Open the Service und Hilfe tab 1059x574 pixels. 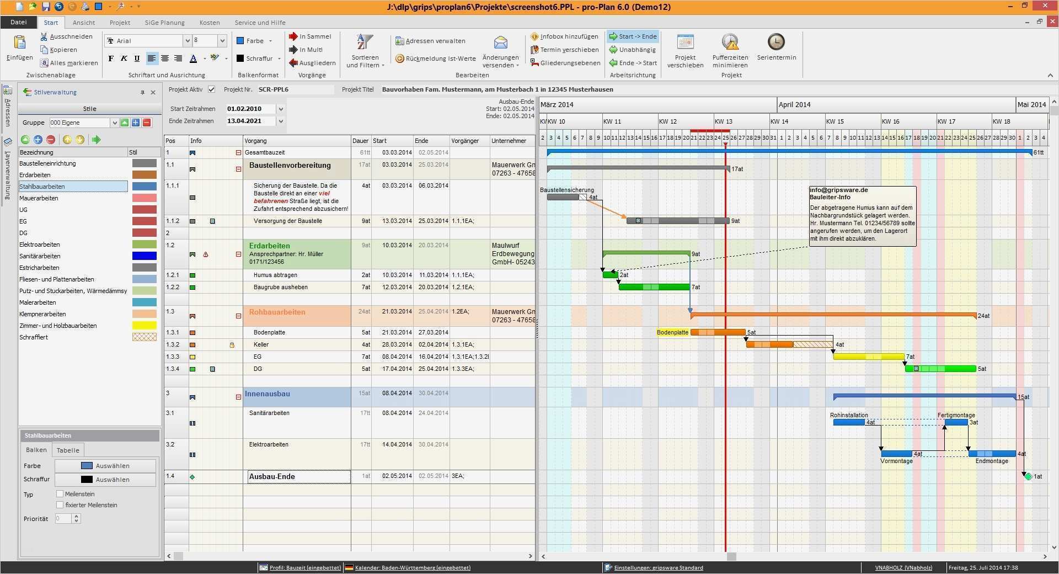coord(260,23)
